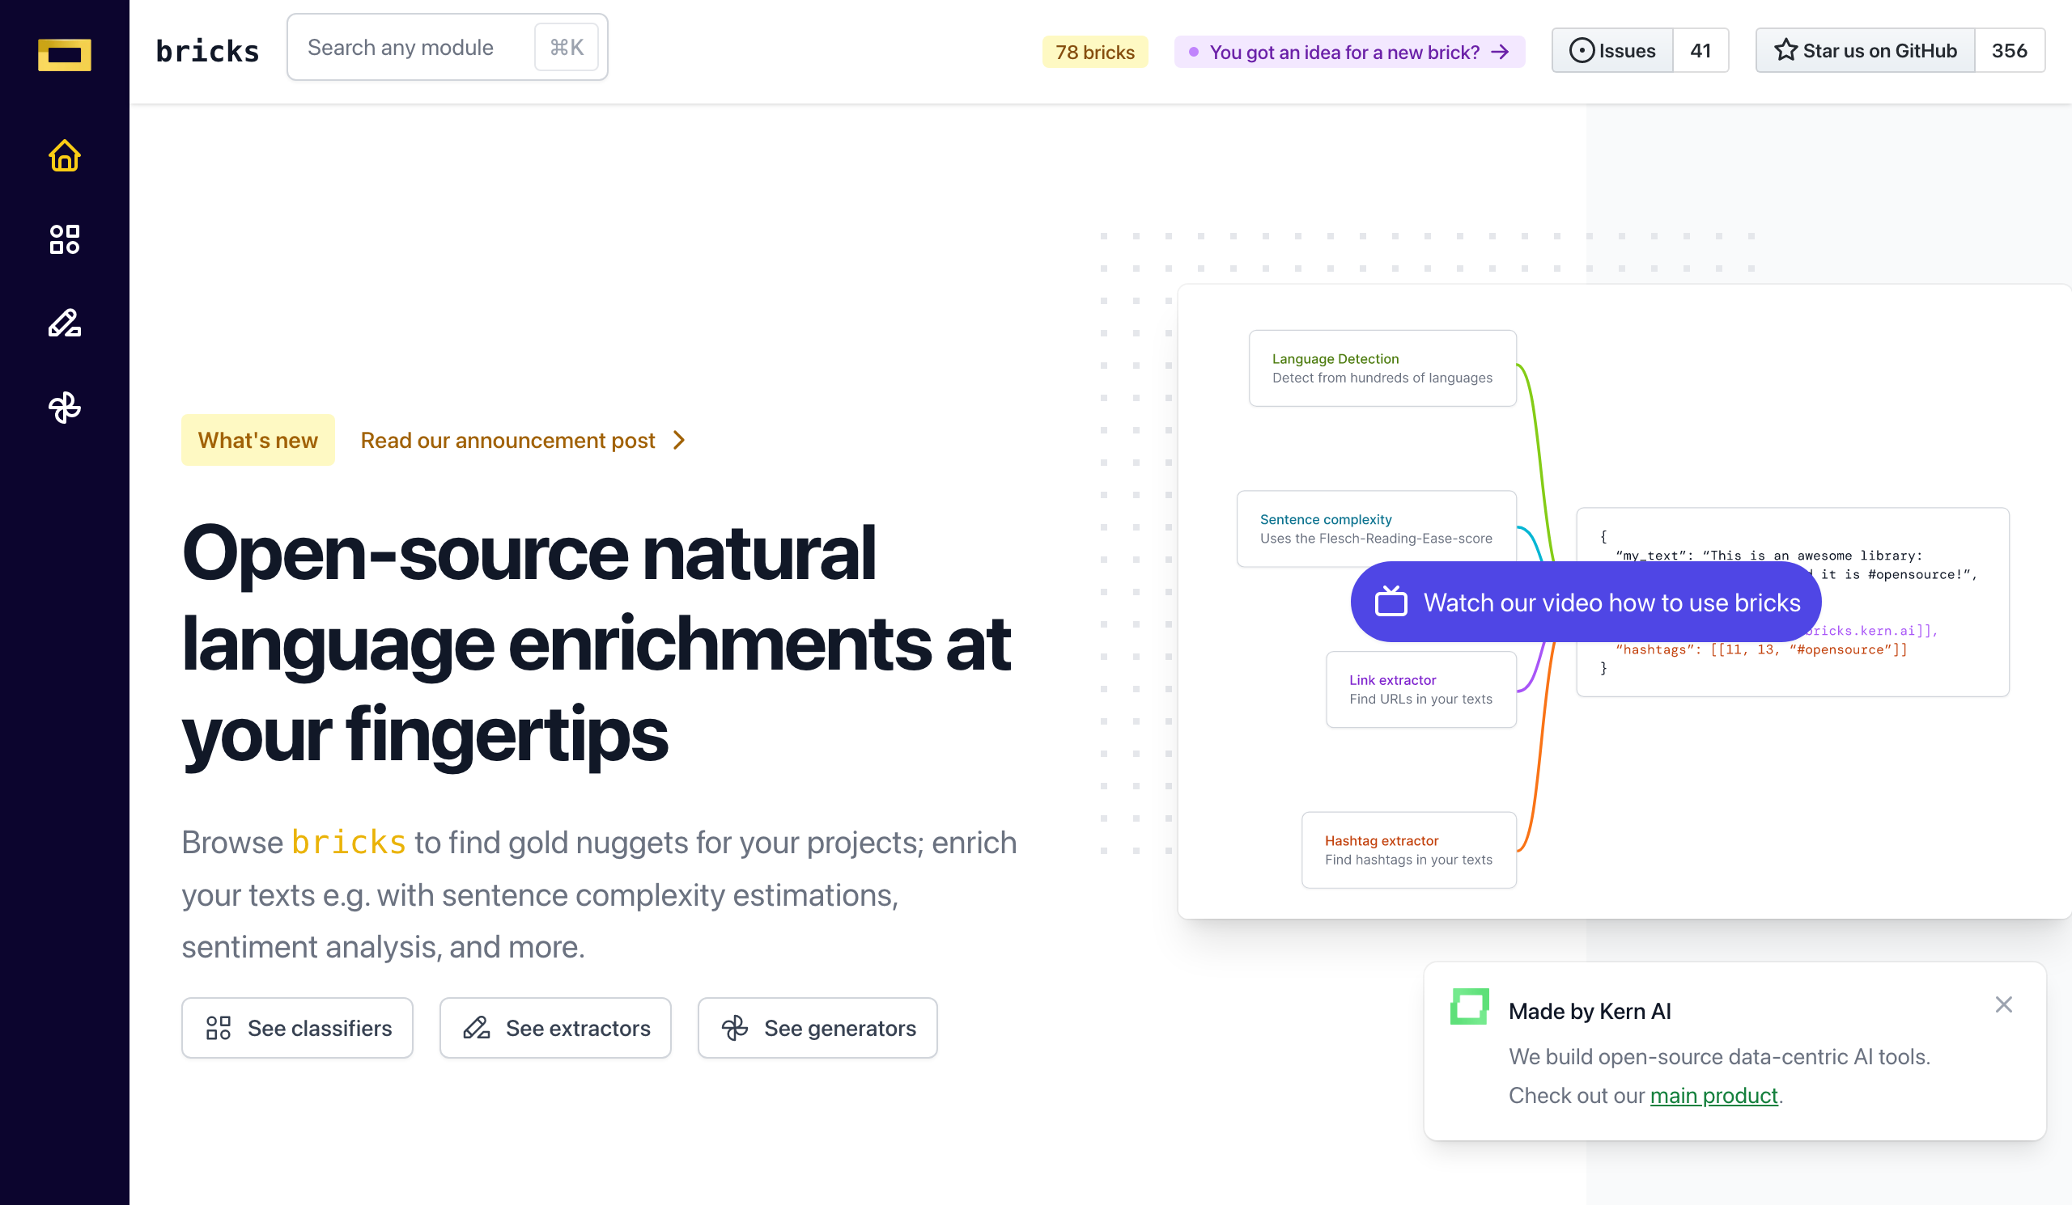
Task: Click the ⌘K shortcut badge
Action: pos(567,47)
